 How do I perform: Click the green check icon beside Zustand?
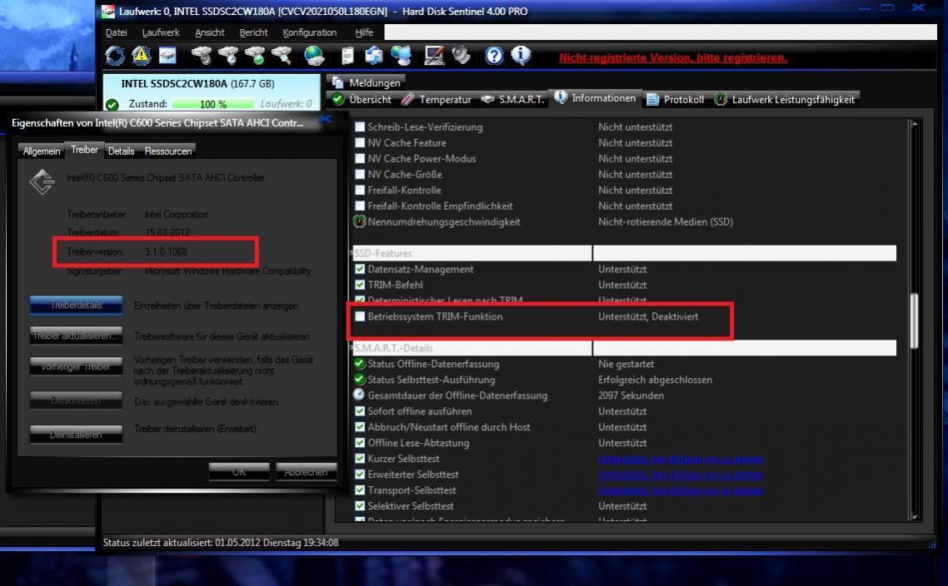[112, 105]
